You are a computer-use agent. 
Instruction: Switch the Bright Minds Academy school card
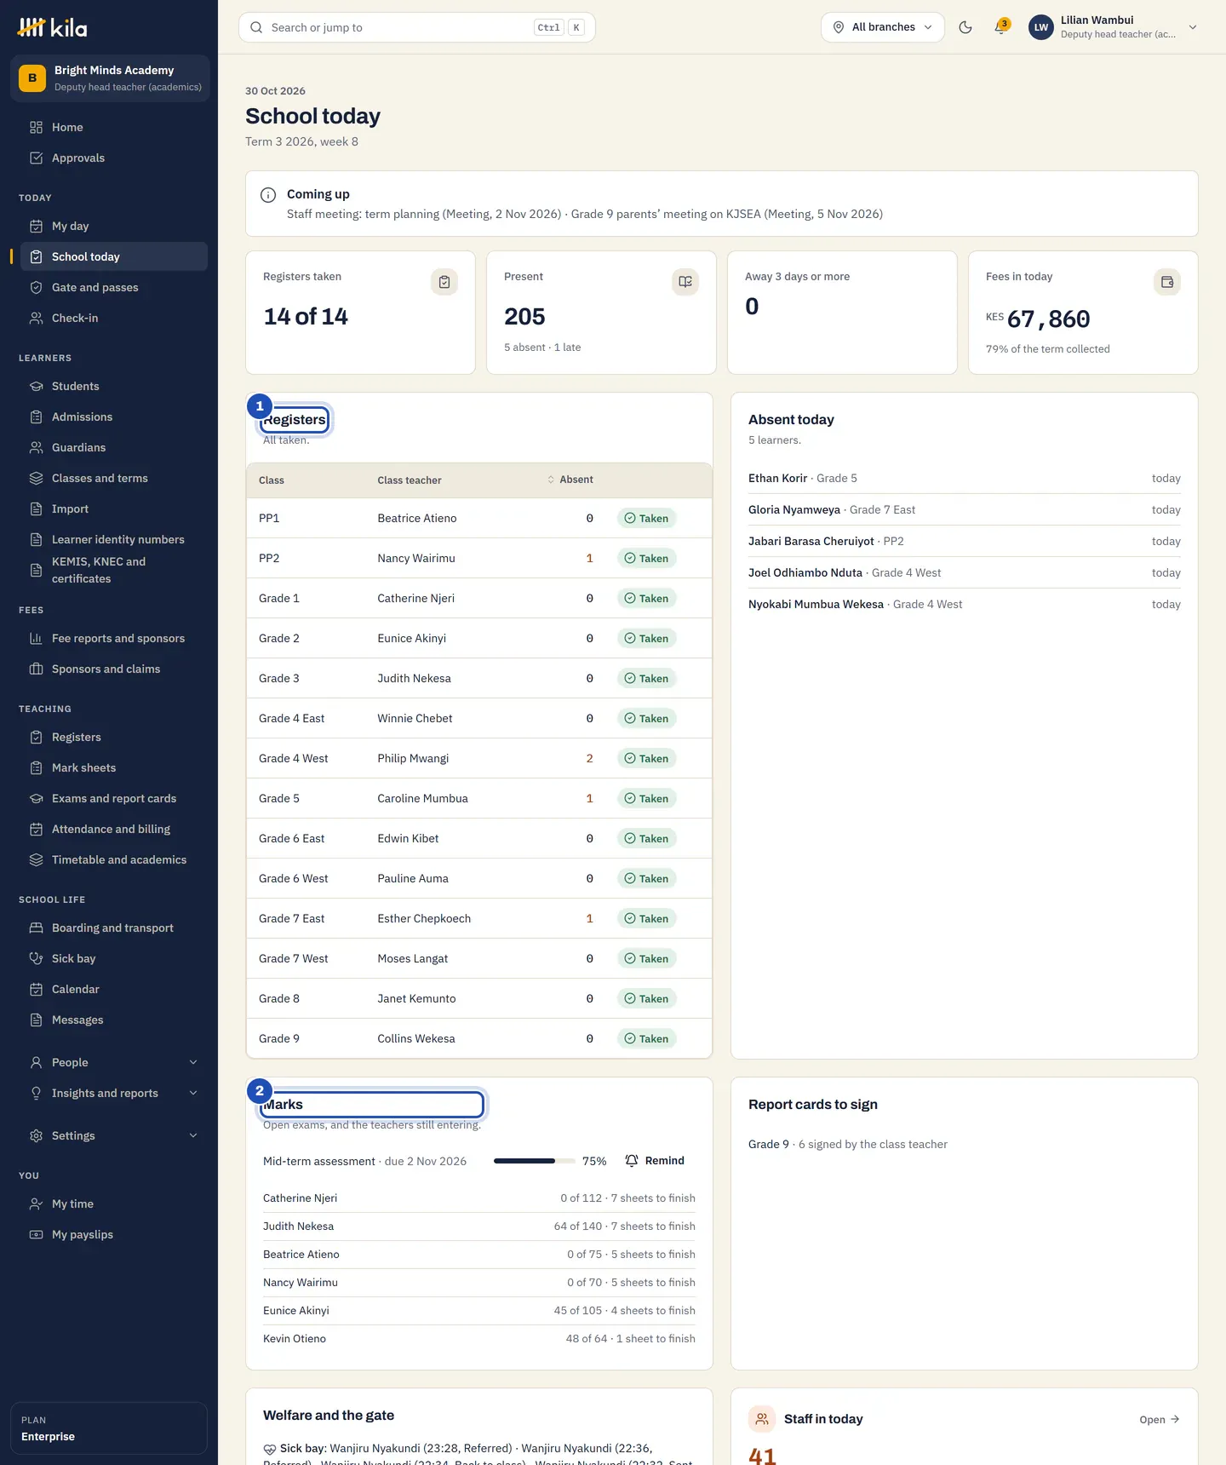pos(110,78)
